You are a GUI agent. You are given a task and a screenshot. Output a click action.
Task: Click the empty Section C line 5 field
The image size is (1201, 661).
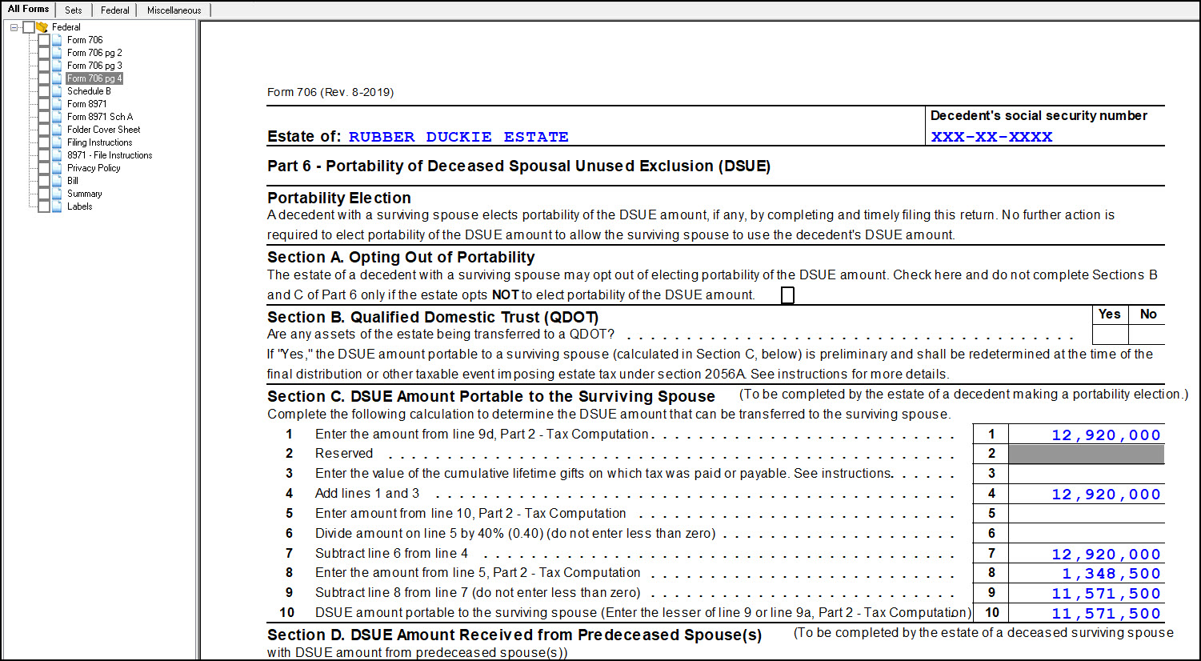(x=1086, y=514)
